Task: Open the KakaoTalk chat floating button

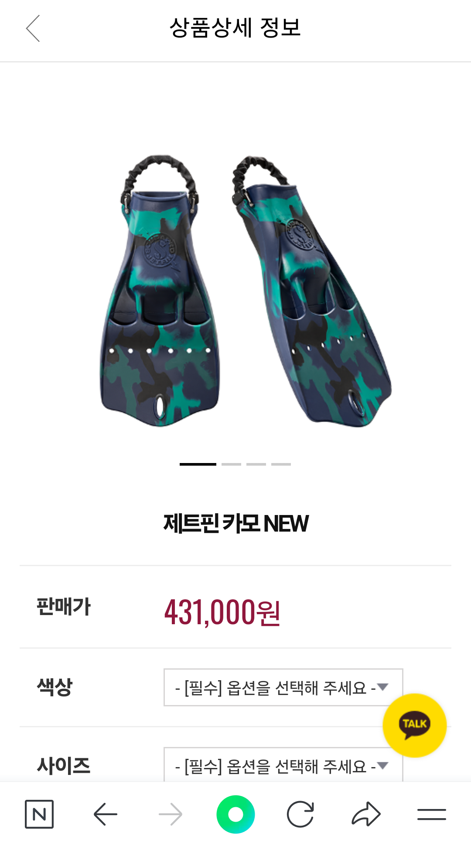Action: pyautogui.click(x=414, y=725)
